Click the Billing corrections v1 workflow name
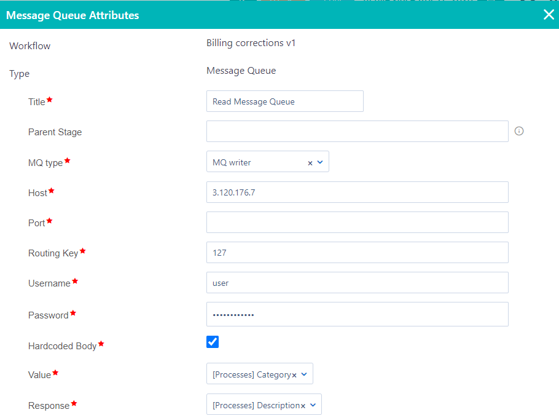The width and height of the screenshot is (559, 415). [251, 43]
